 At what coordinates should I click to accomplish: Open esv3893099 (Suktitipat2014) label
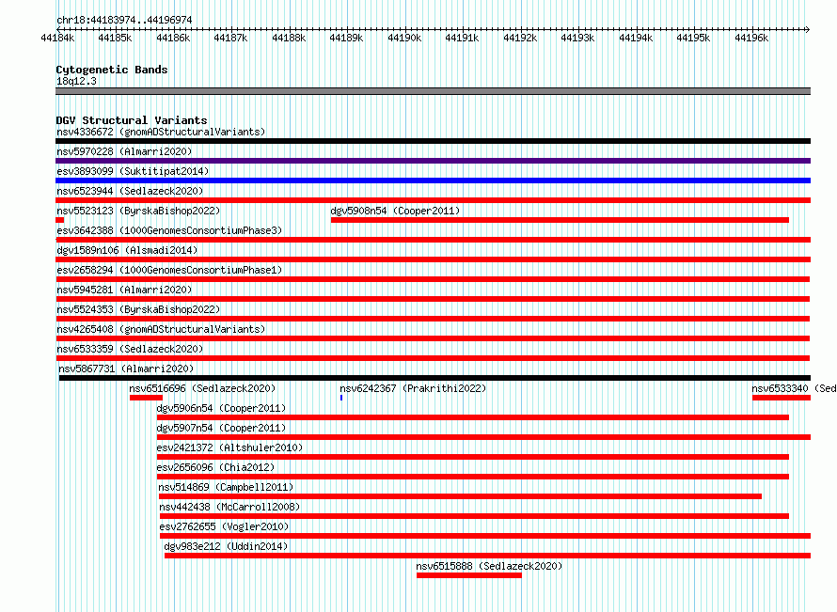tap(133, 171)
